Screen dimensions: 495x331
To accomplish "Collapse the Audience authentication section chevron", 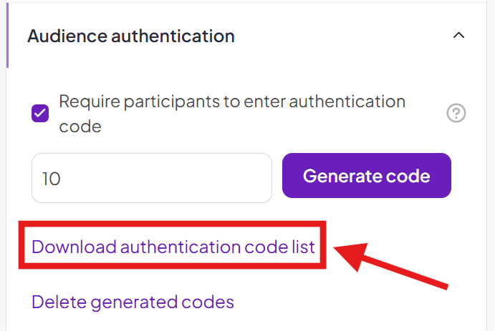I will point(459,35).
